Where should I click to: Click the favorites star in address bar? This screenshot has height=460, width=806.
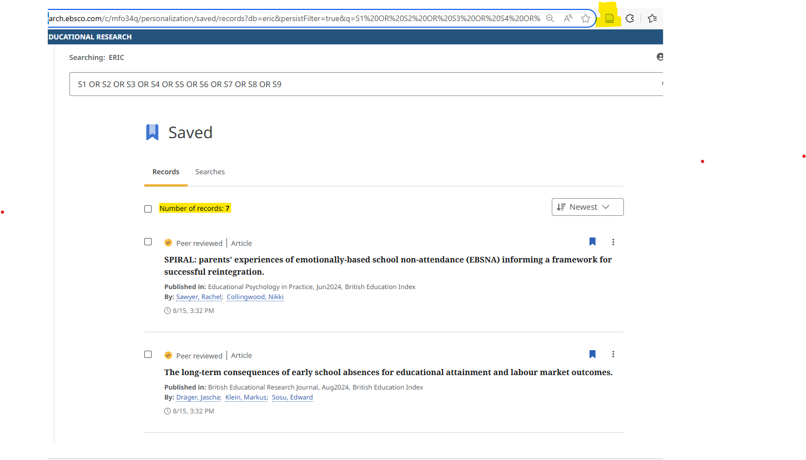click(585, 18)
